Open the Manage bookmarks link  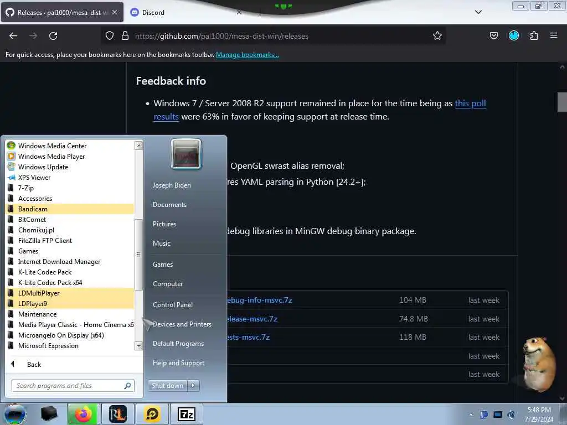pyautogui.click(x=248, y=55)
